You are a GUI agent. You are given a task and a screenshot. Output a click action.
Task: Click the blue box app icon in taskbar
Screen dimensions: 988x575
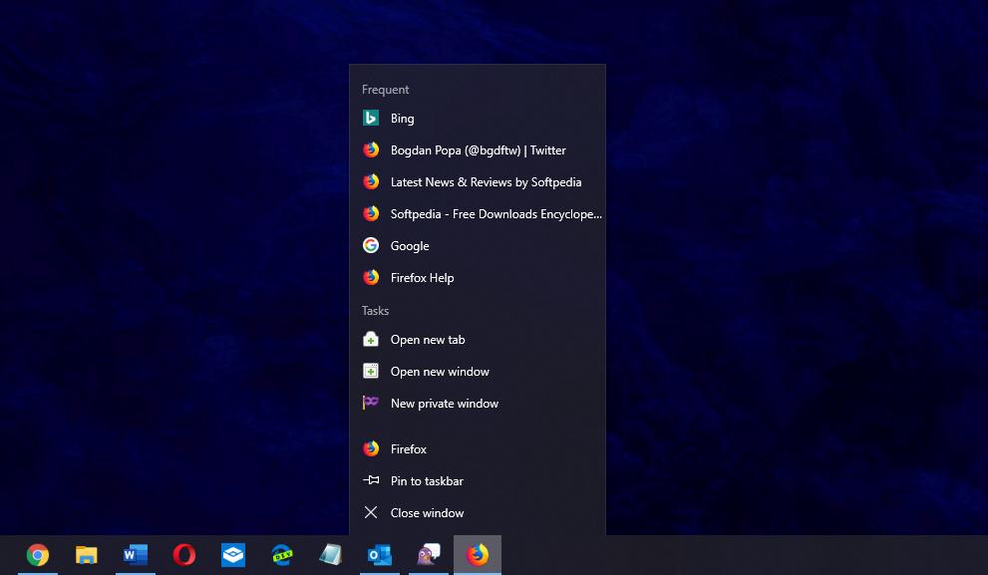tap(233, 555)
